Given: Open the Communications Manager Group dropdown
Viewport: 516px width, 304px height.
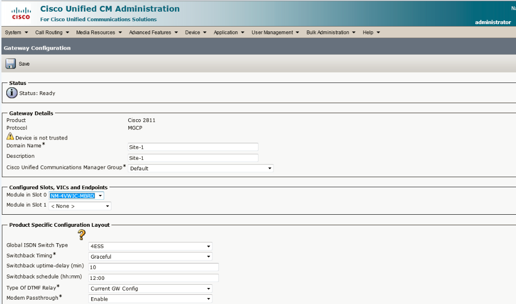Looking at the screenshot, I should click(201, 168).
